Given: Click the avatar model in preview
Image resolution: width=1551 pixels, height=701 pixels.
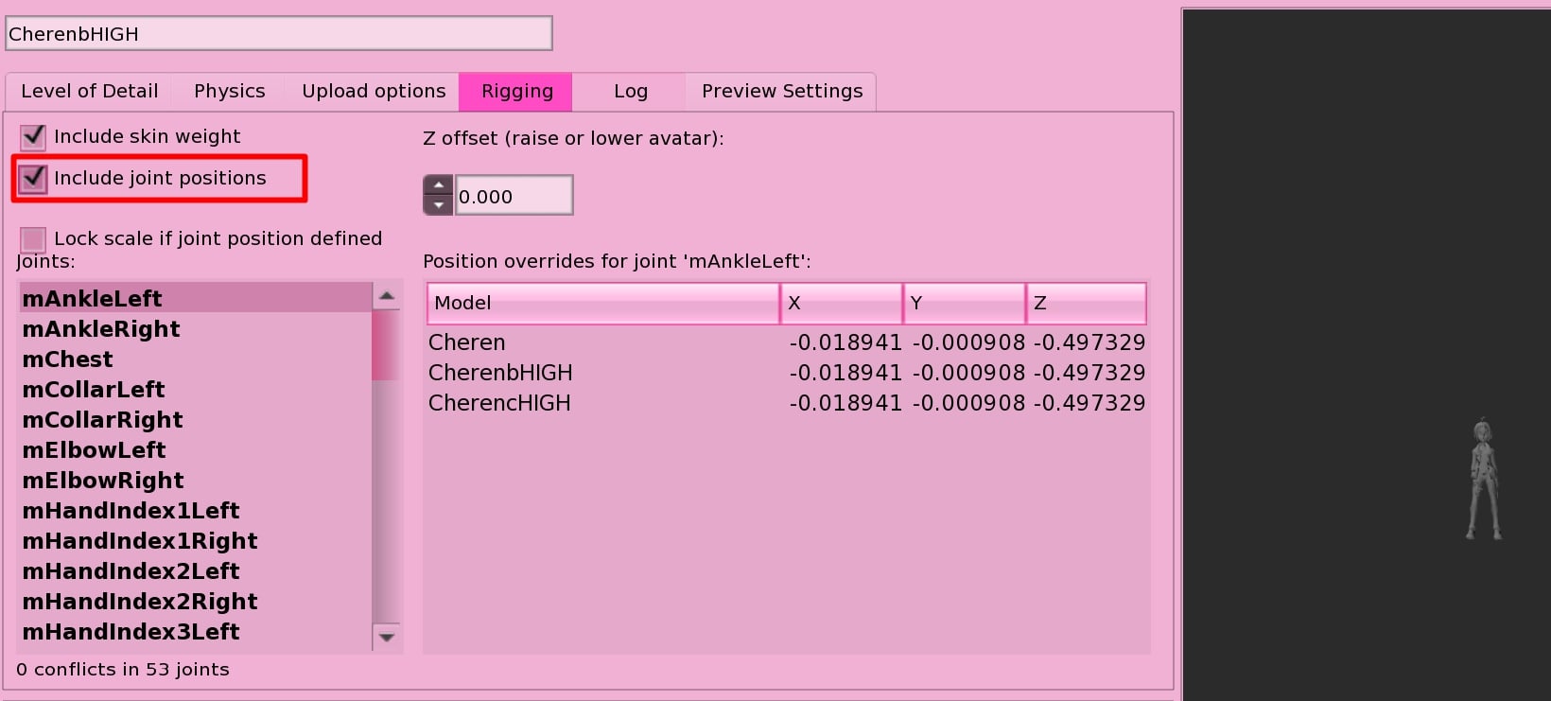Looking at the screenshot, I should click(1483, 479).
